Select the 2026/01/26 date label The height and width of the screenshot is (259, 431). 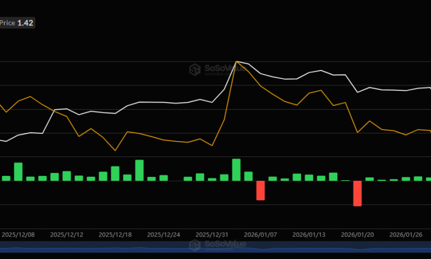pyautogui.click(x=406, y=234)
